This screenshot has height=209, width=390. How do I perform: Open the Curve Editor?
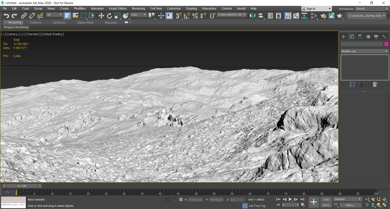pos(296,16)
